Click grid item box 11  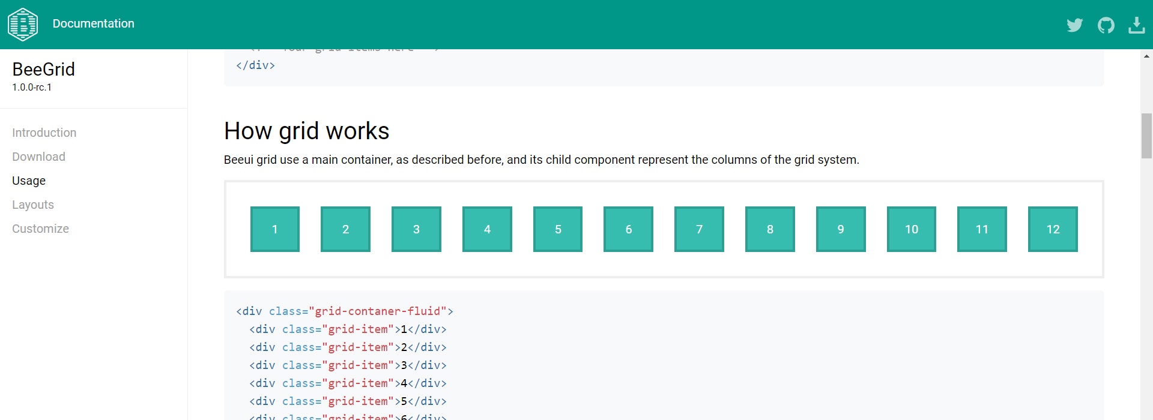coord(982,229)
